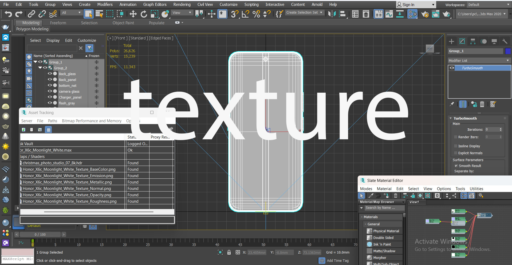Enable the Isoline Display checkbox
This screenshot has width=512, height=265.
(456, 146)
